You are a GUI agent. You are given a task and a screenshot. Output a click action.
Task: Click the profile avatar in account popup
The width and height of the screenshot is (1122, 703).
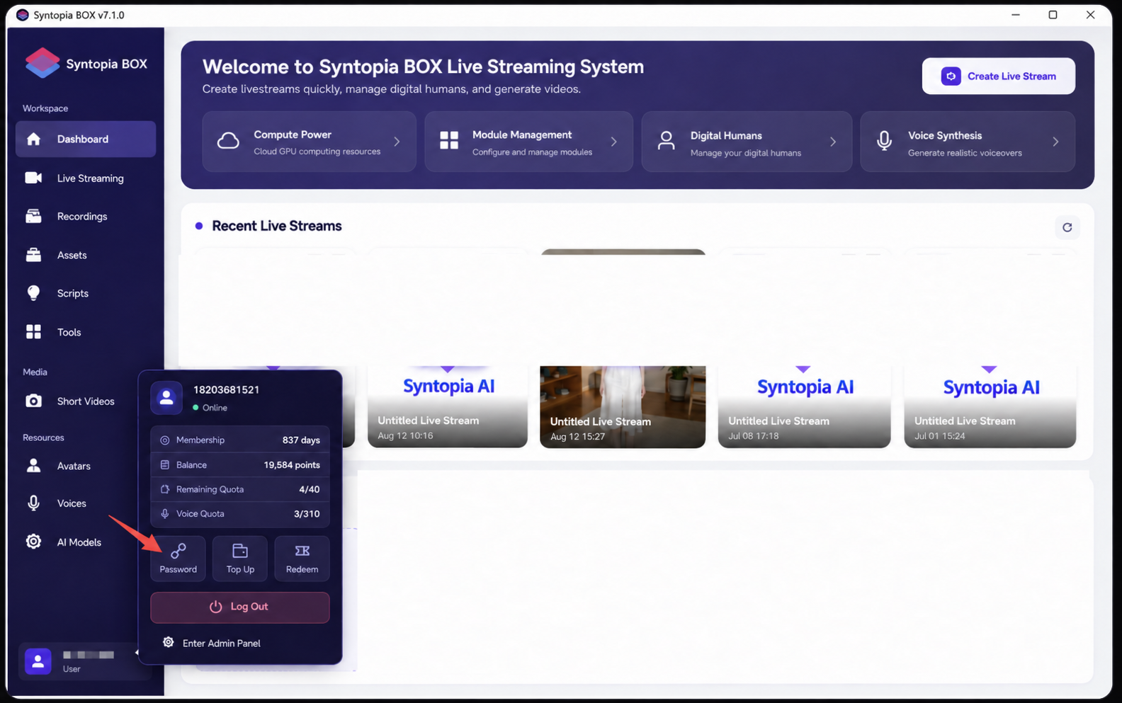tap(166, 398)
